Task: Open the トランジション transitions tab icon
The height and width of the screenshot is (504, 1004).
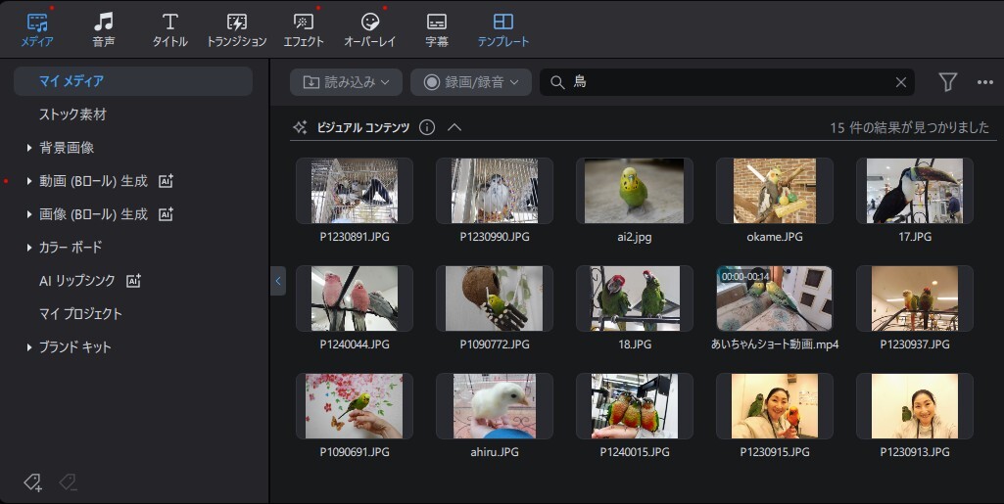Action: pos(237,22)
